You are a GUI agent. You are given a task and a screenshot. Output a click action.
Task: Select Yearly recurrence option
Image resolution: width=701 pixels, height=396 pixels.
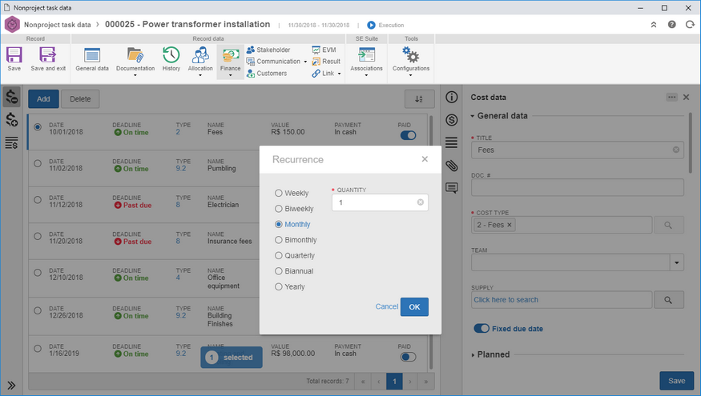coord(279,286)
